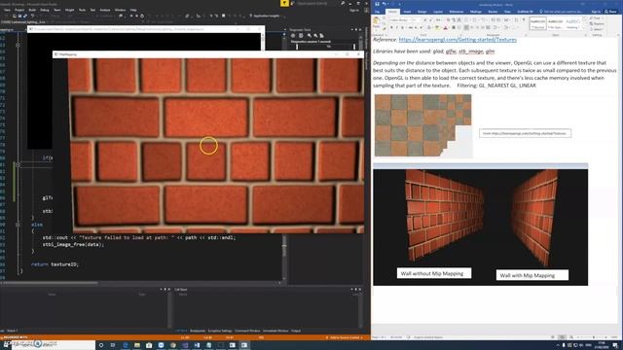623x350 pixels.
Task: Switch to the Immediate Window tab
Action: point(275,331)
